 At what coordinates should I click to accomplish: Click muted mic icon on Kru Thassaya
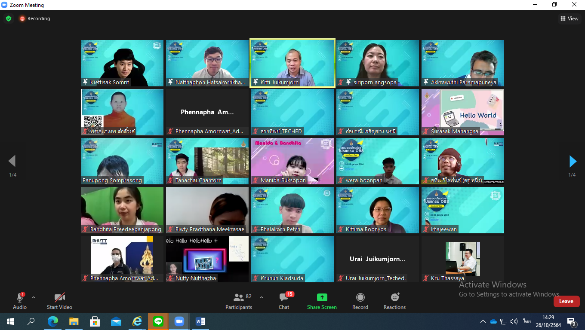point(426,278)
